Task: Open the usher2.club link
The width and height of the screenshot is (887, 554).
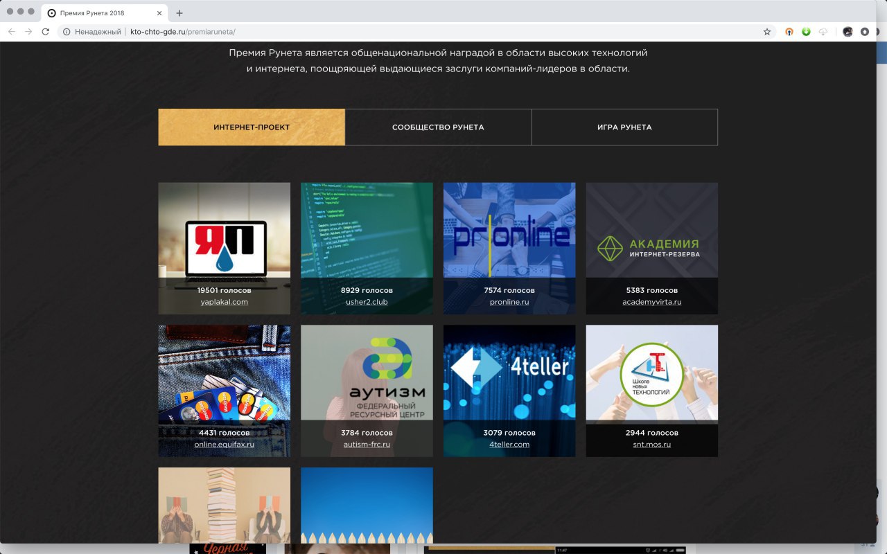Action: pos(367,302)
